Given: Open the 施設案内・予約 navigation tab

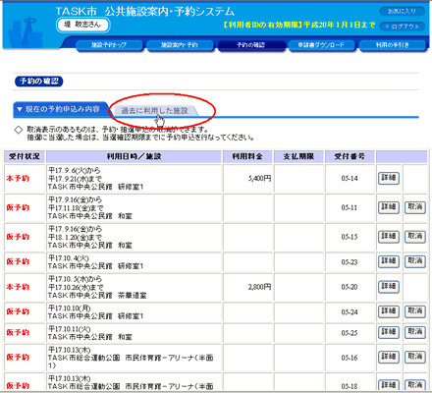Looking at the screenshot, I should coord(180,45).
